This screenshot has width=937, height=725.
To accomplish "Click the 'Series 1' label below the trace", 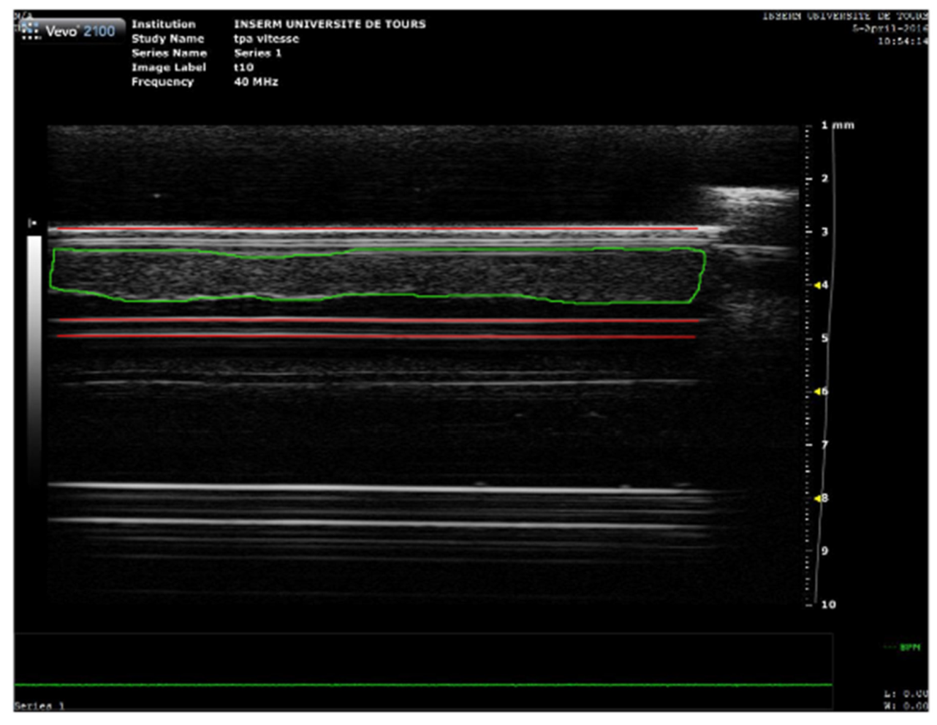I will [39, 706].
